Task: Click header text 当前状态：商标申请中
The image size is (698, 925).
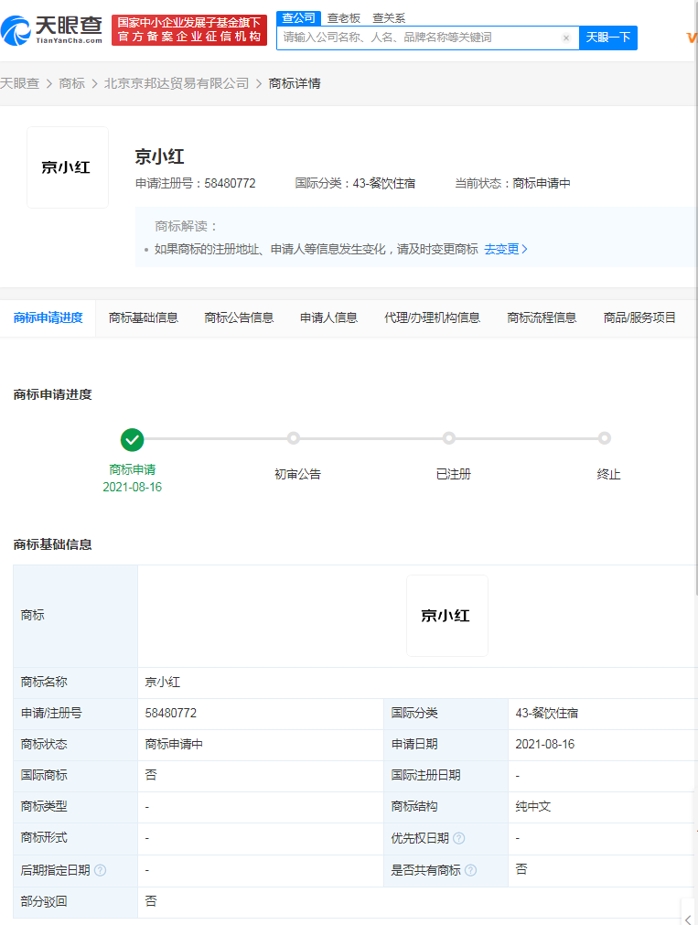Action: 512,184
